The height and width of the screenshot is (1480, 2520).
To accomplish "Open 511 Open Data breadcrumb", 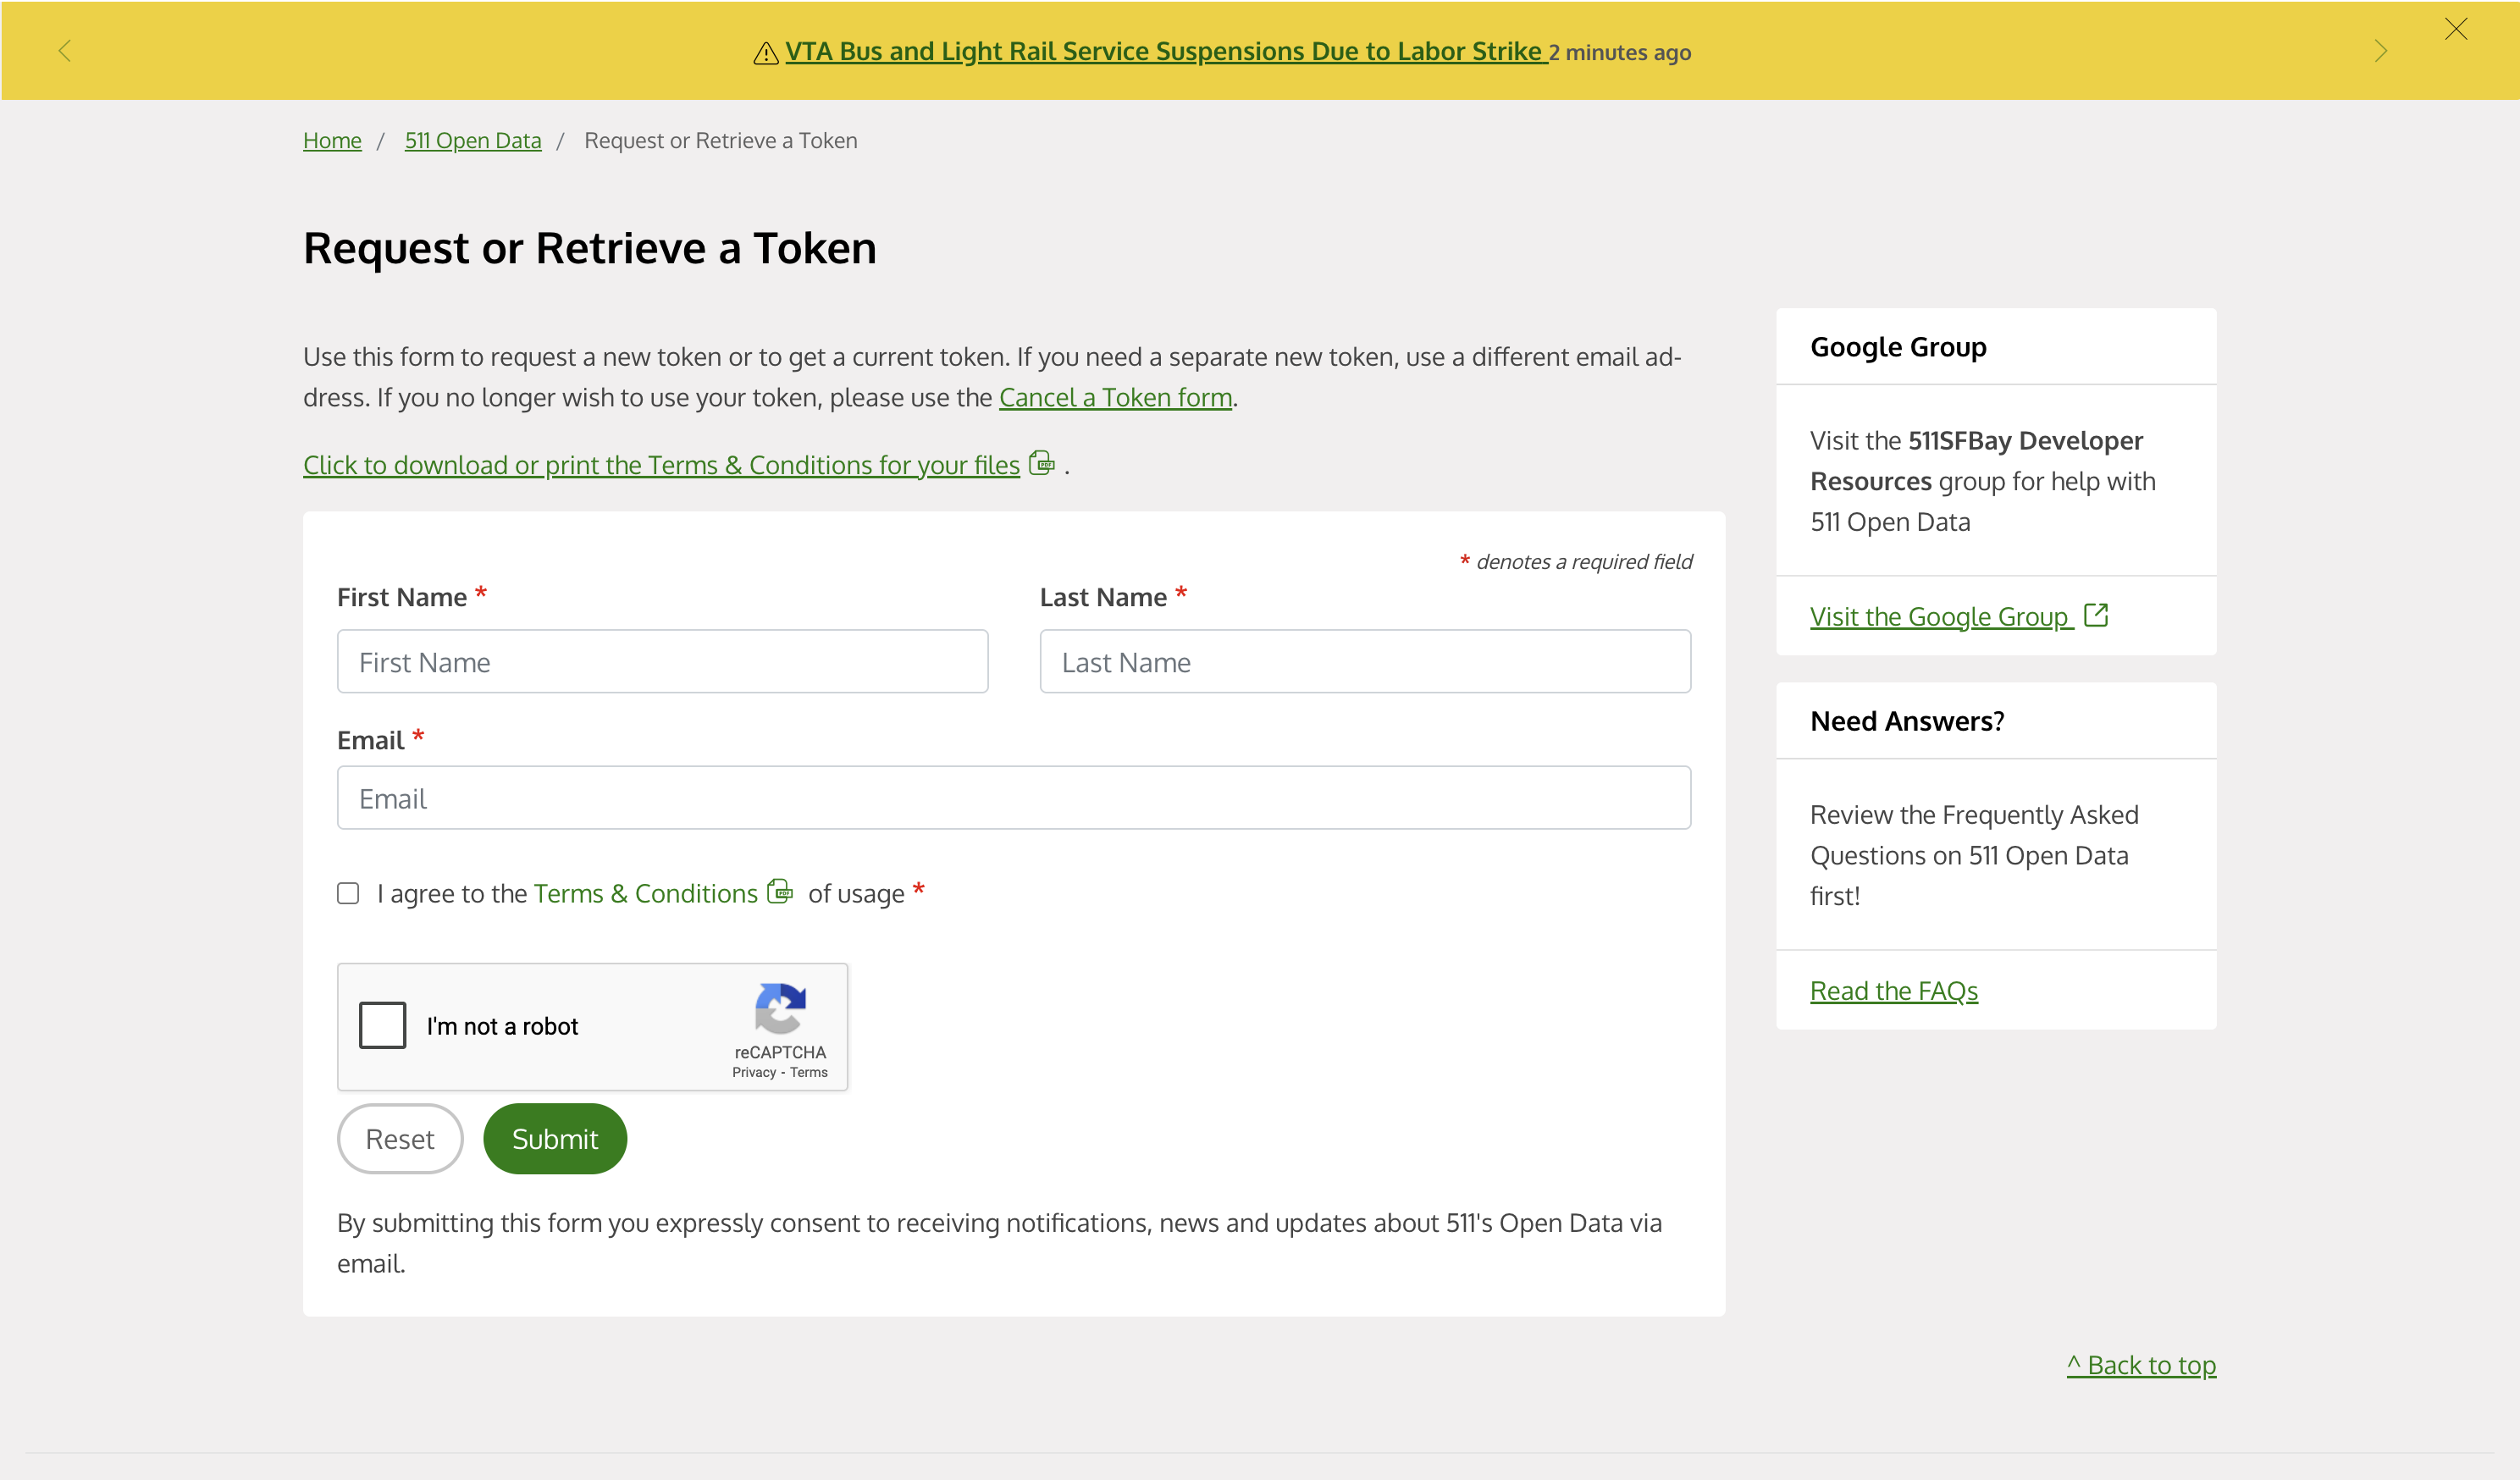I will [473, 141].
